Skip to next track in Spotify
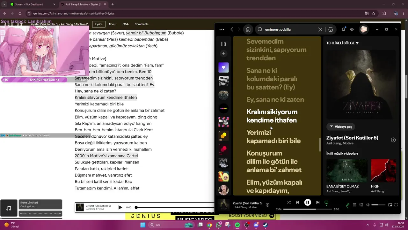Screen dimensions: 408x230 click(318, 202)
